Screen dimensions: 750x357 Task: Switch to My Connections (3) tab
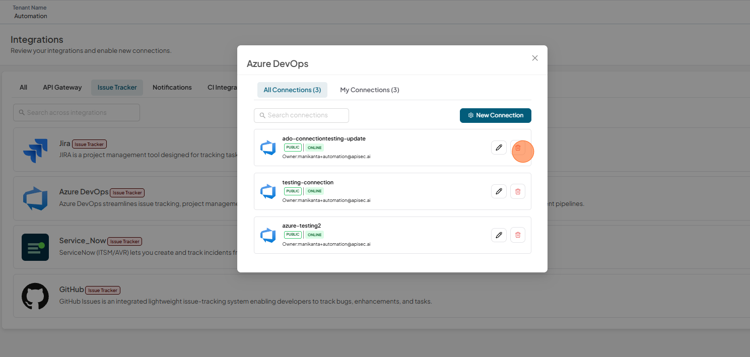point(370,90)
